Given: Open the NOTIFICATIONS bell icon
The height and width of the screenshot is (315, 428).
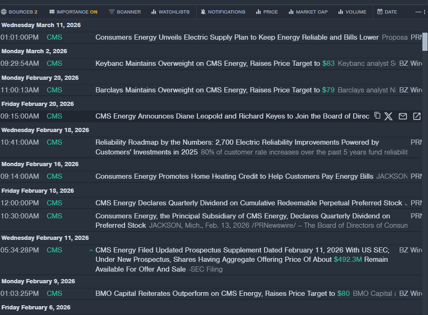Looking at the screenshot, I should (203, 12).
